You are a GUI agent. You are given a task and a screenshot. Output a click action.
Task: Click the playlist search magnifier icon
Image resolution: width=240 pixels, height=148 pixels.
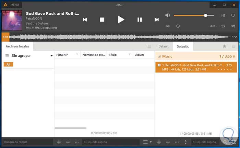225,142
